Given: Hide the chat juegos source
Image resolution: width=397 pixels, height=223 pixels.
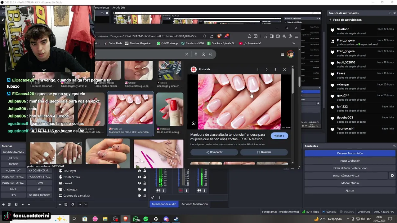Looking at the screenshot, I should tap(139, 189).
